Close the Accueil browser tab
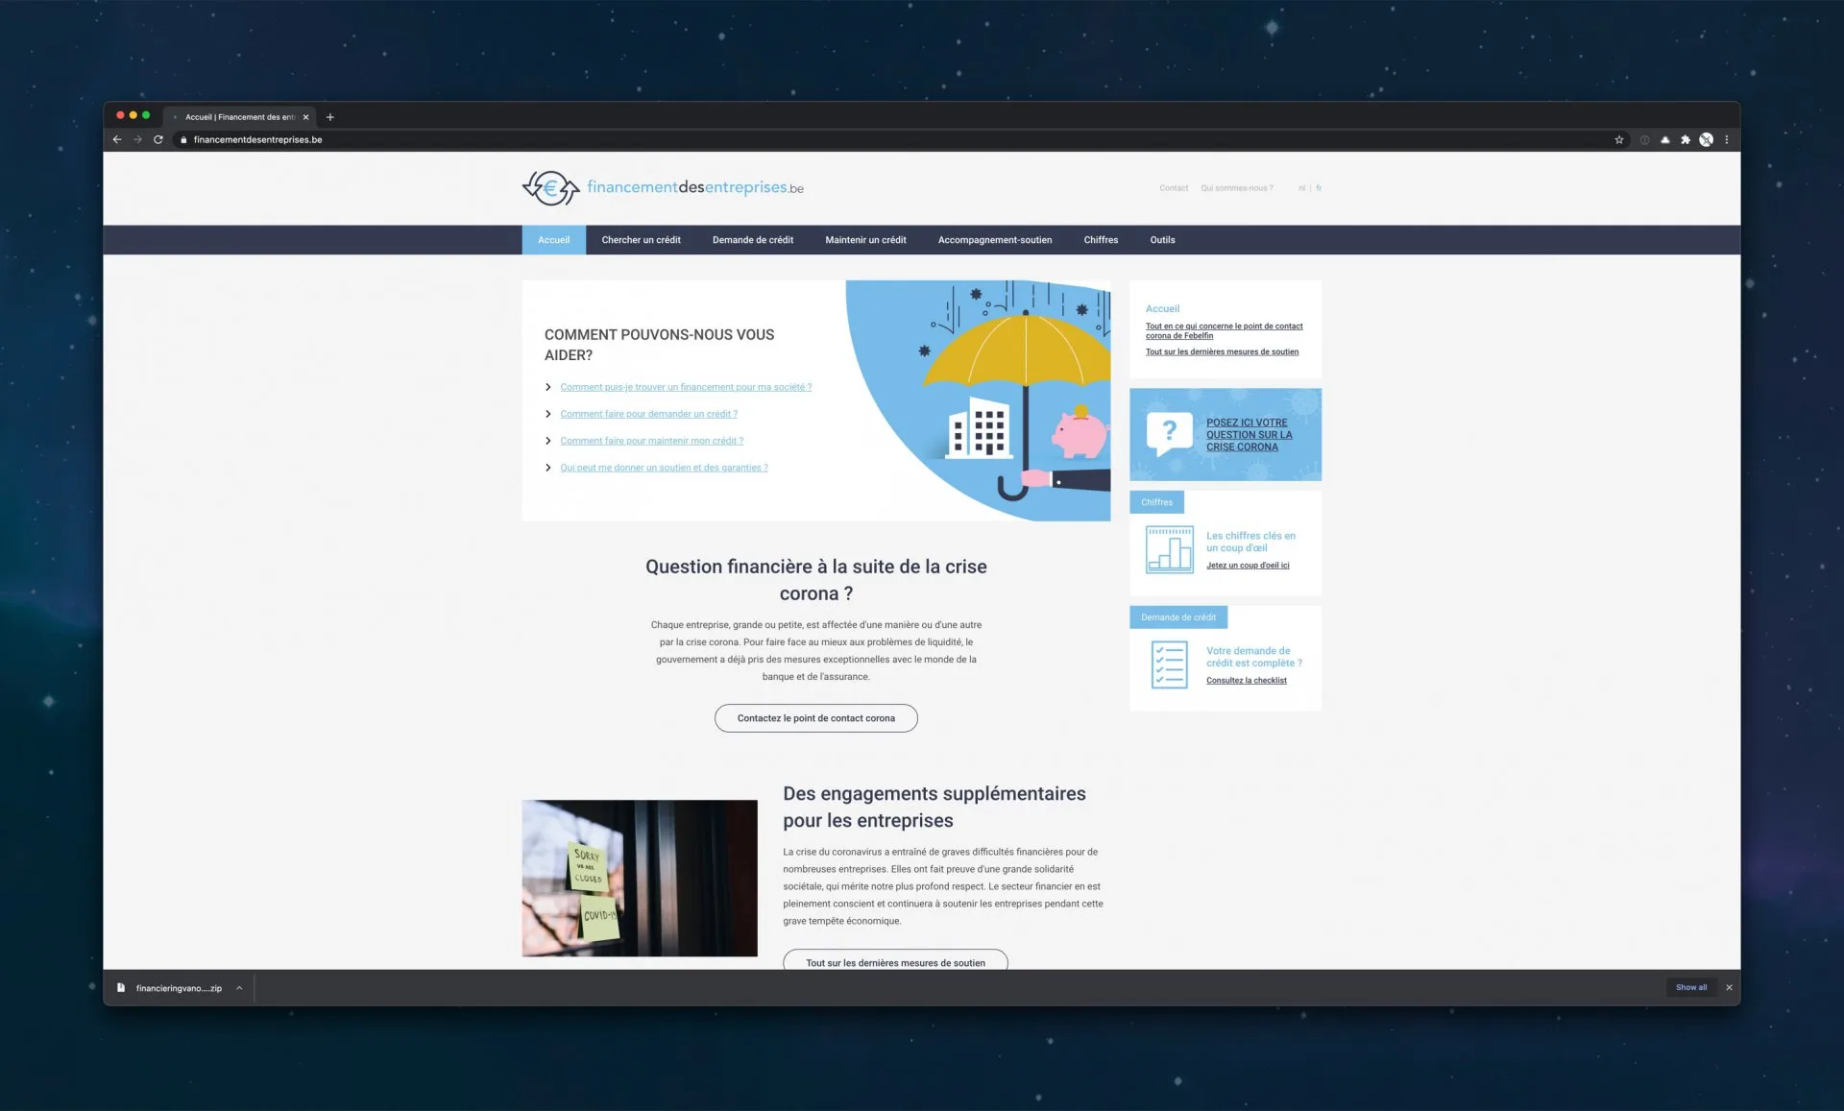Viewport: 1844px width, 1111px height. 306,117
